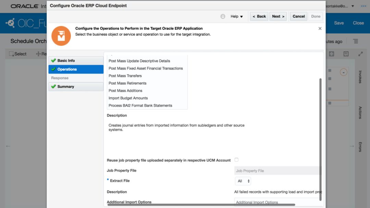Open the Summary wizard step
The image size is (370, 208).
[76, 87]
